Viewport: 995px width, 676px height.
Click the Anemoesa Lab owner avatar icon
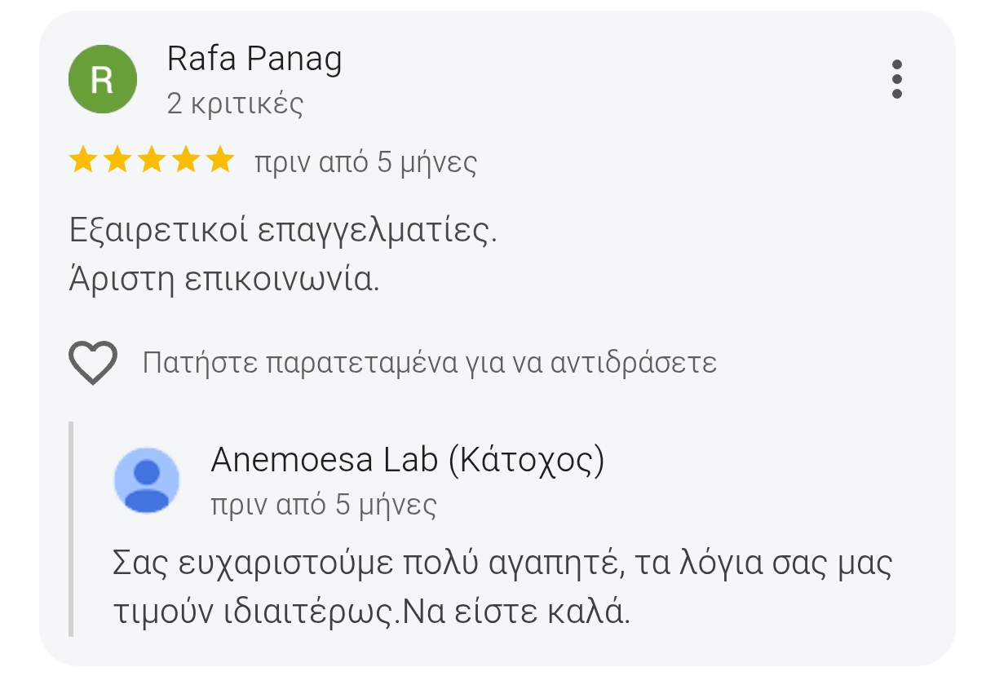click(146, 480)
